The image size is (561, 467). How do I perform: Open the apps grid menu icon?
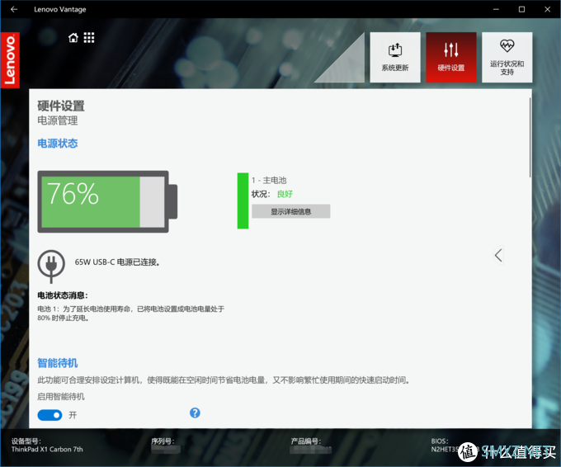(x=89, y=38)
